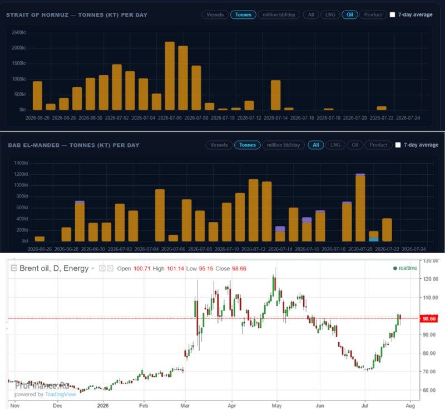Select Product filter on Hormuz chart
Image resolution: width=445 pixels, height=409 pixels.
coord(373,15)
